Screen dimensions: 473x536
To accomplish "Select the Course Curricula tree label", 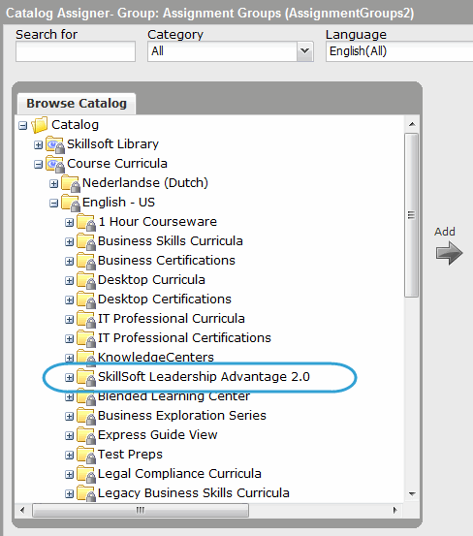I will 117,164.
